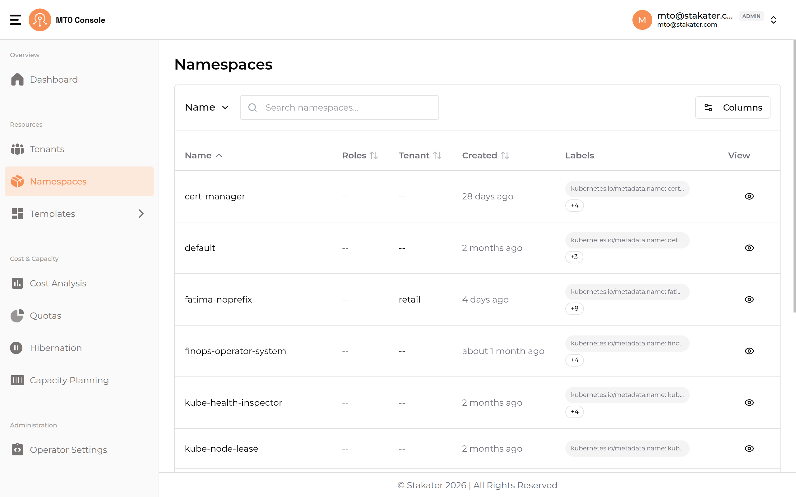Viewport: 796px width, 497px height.
Task: View finops-operator-system via eye icon
Action: pyautogui.click(x=749, y=351)
